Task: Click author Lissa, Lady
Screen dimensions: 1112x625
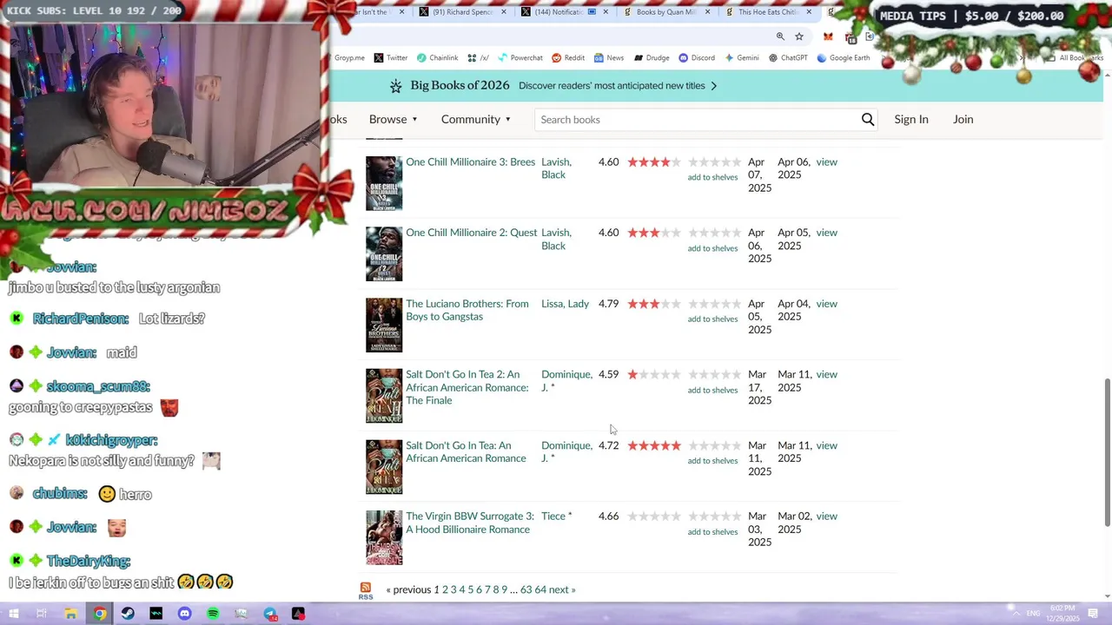Action: [565, 304]
